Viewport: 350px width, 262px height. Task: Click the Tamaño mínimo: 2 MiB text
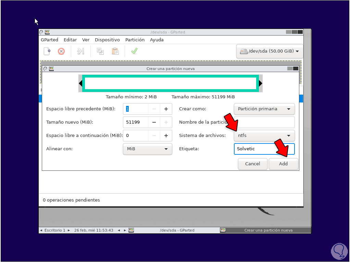(131, 97)
